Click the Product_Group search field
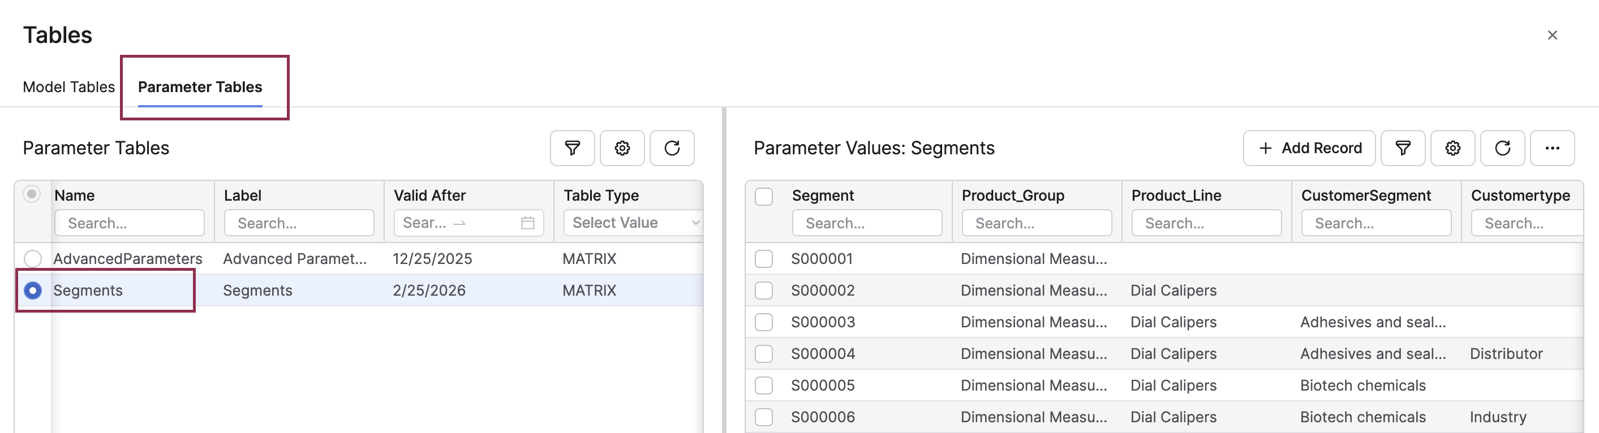 1037,223
